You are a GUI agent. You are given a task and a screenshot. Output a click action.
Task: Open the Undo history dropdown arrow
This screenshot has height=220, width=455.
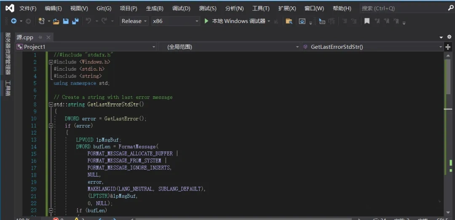(96, 21)
